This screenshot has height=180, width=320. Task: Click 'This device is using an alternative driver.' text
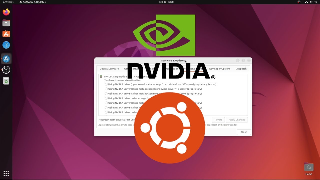[x=123, y=80]
